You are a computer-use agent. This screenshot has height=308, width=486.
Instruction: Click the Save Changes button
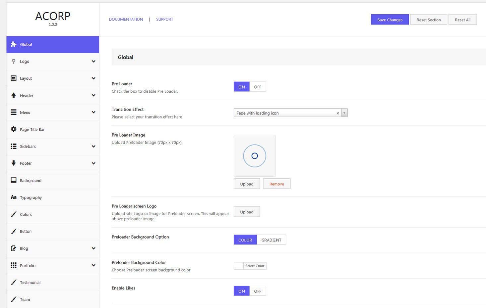pyautogui.click(x=390, y=20)
